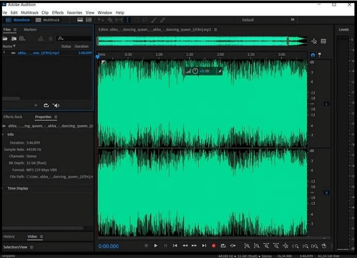The width and height of the screenshot is (357, 258).
Task: Toggle snapping magnet icon above dB scale
Action: 312,55
